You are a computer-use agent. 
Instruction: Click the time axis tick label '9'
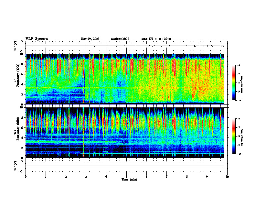click(207, 177)
